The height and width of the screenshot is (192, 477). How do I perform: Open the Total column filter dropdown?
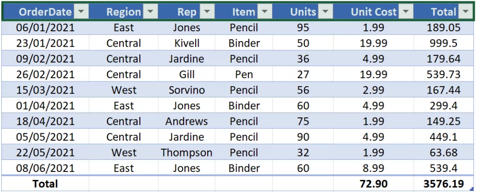(x=465, y=12)
